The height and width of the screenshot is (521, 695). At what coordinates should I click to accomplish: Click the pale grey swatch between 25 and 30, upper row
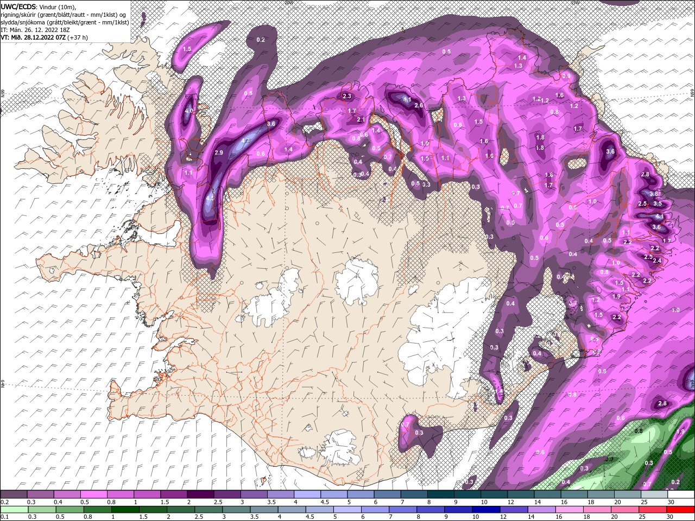[654, 494]
